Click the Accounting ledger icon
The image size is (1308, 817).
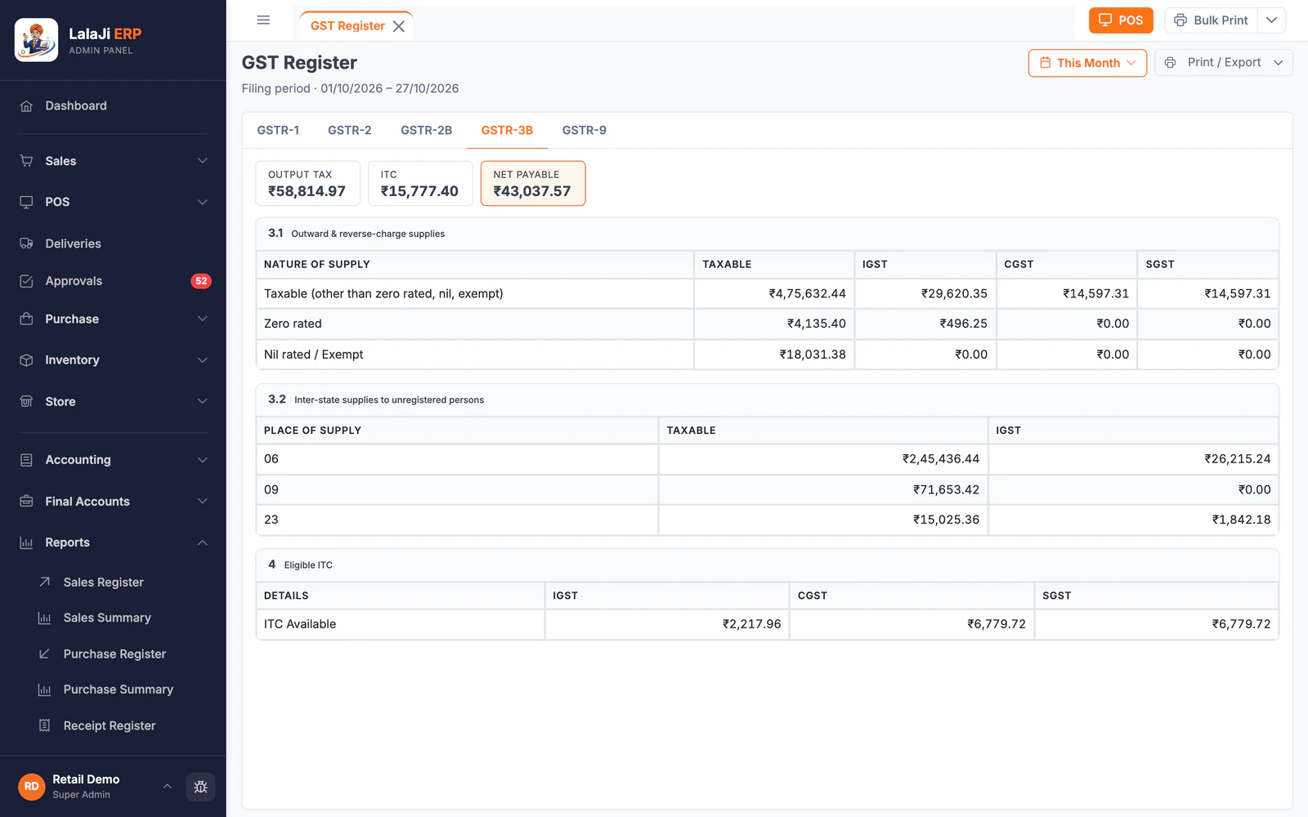click(26, 460)
